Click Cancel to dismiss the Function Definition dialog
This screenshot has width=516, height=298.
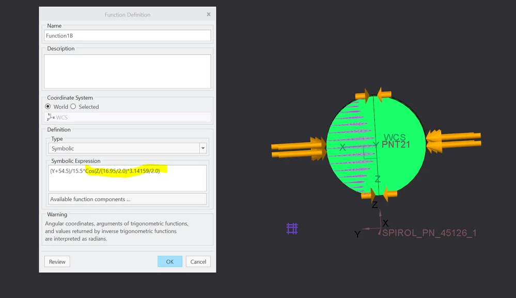point(198,261)
